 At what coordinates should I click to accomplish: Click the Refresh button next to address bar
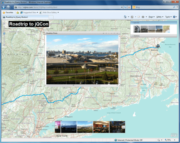tap(125, 7)
